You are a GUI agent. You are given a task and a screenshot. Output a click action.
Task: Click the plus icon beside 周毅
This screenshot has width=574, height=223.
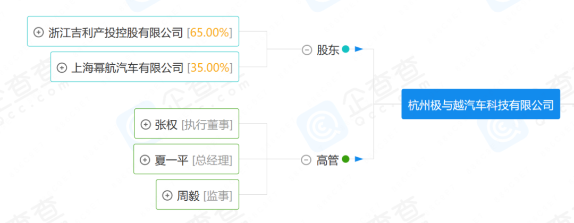(167, 195)
